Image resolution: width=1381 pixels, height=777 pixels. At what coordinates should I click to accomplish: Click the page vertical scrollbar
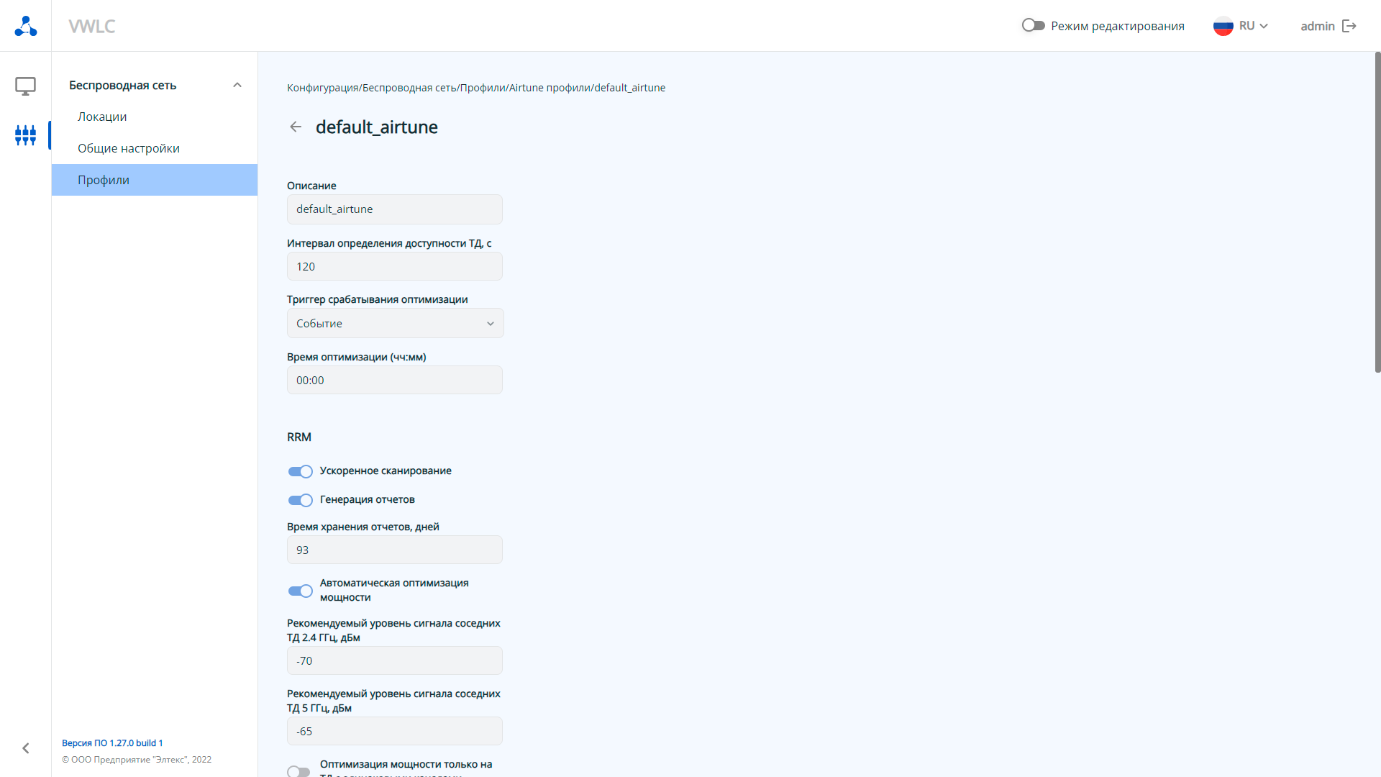1377,212
